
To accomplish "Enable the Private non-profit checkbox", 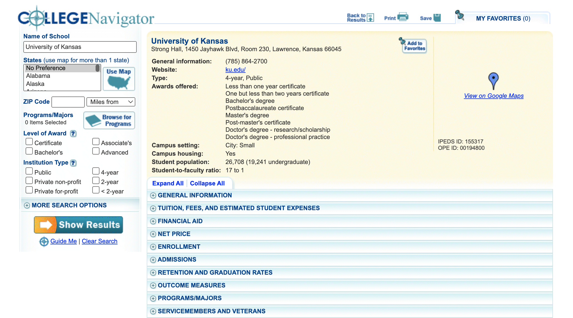I will (29, 181).
